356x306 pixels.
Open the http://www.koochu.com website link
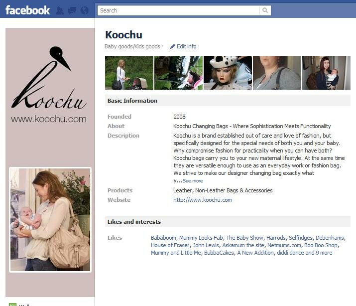[203, 200]
